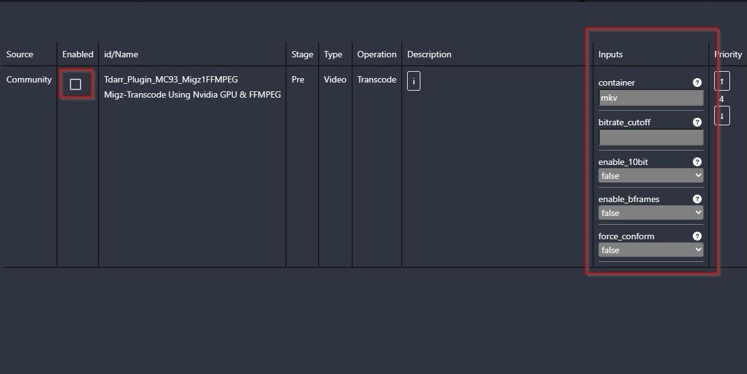Open the plugin description info icon

(x=413, y=81)
